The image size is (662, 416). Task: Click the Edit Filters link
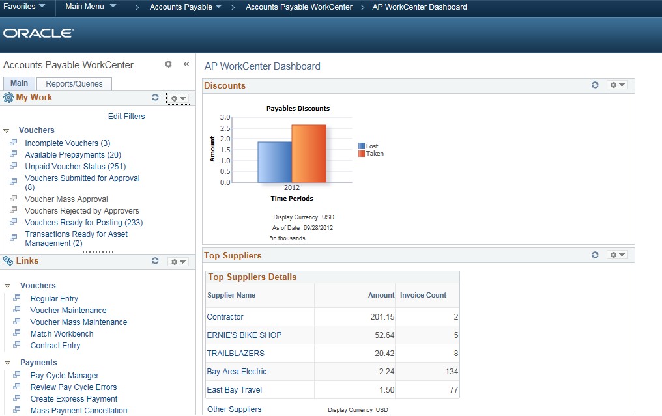pyautogui.click(x=126, y=117)
